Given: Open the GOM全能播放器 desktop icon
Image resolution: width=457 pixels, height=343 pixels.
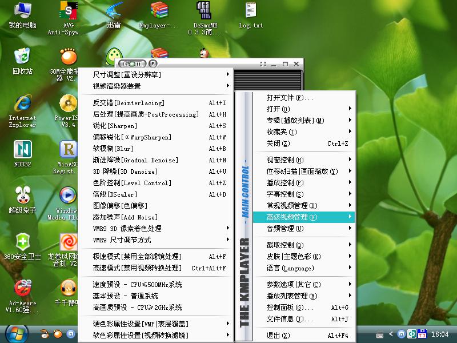Looking at the screenshot, I should pyautogui.click(x=65, y=64).
